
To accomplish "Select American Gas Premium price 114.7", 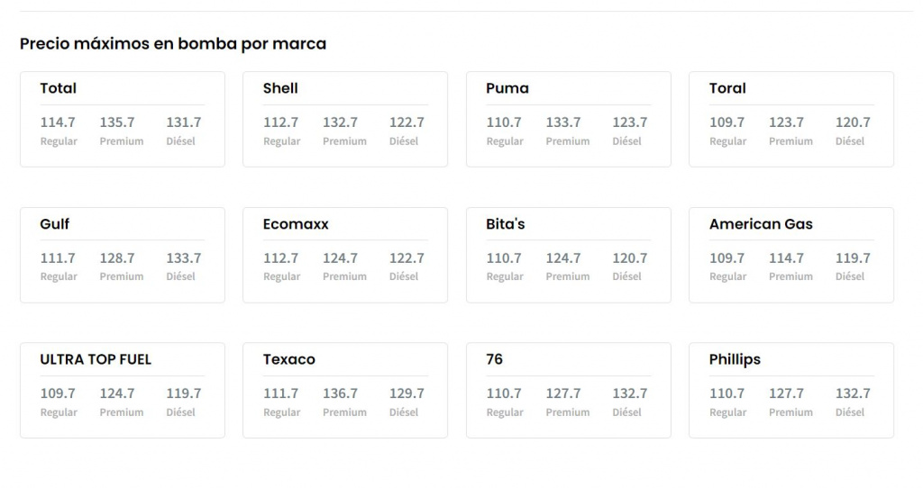I will [786, 258].
